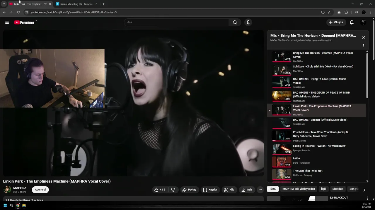
Task: Click the browser address bar URL
Action: tap(74, 12)
